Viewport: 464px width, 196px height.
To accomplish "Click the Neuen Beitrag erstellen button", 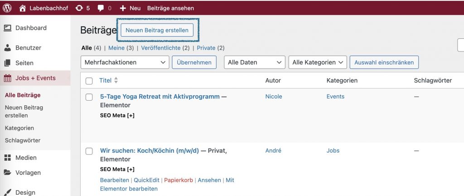I will [157, 30].
